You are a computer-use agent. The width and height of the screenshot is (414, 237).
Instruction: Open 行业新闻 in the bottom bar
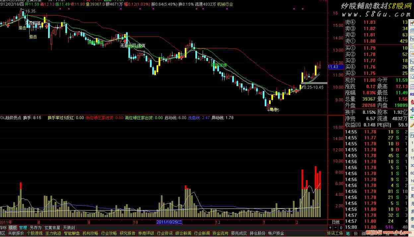[x=202, y=233]
